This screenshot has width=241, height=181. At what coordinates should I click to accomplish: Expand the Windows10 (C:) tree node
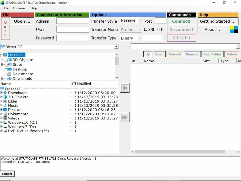pyautogui.click(x=2, y=122)
